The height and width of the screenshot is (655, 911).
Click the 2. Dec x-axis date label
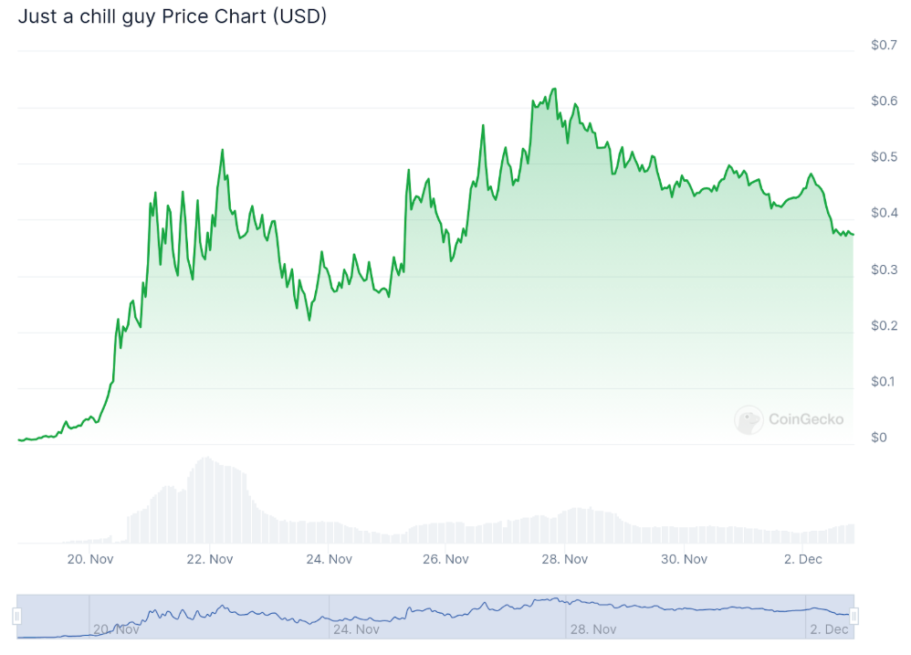coord(803,559)
